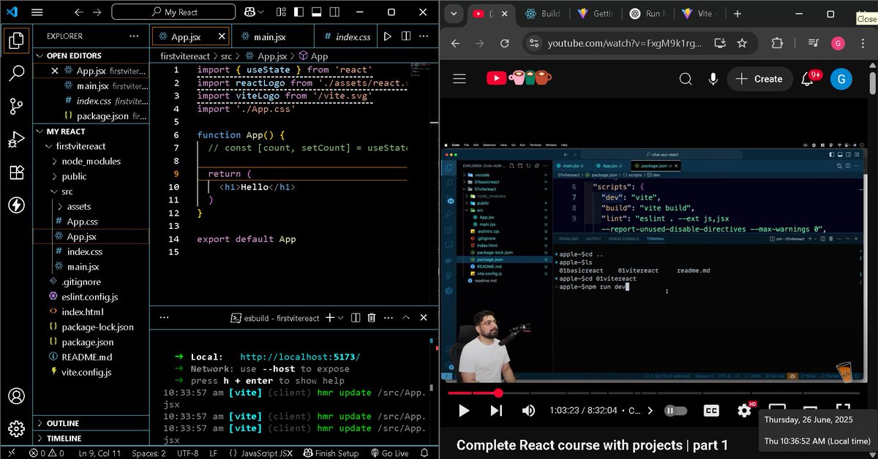Open the Explorer more actions menu

pos(133,36)
